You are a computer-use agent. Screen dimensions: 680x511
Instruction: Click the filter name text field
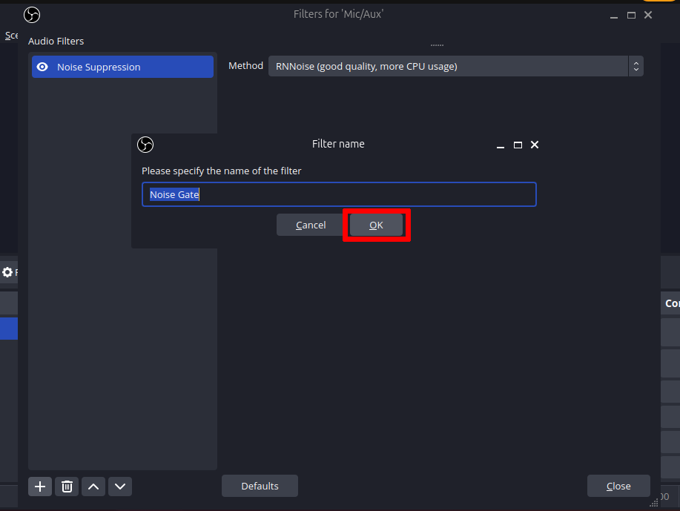[338, 194]
